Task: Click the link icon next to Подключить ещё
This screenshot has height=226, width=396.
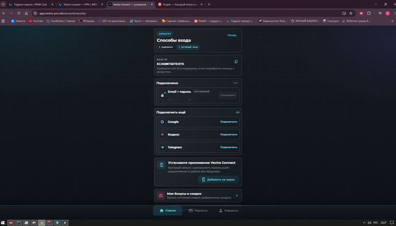Action: (238, 112)
